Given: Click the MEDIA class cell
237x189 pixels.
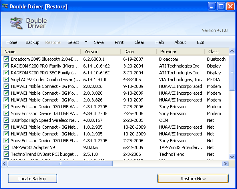Looking at the screenshot, I should (x=213, y=80).
